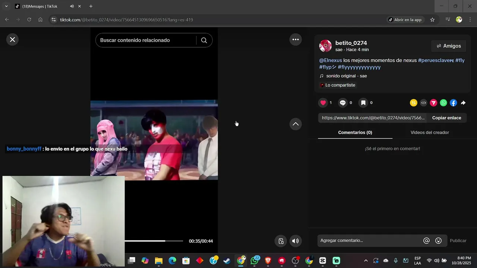Close the Mensajes TikTok tab
The image size is (477, 268).
coord(79,6)
